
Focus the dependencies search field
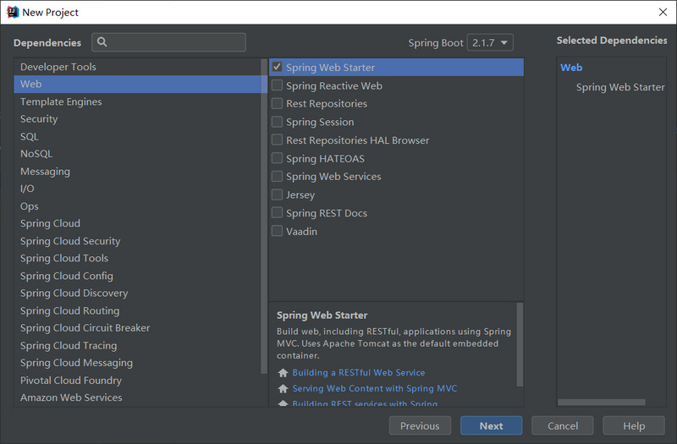pyautogui.click(x=168, y=42)
